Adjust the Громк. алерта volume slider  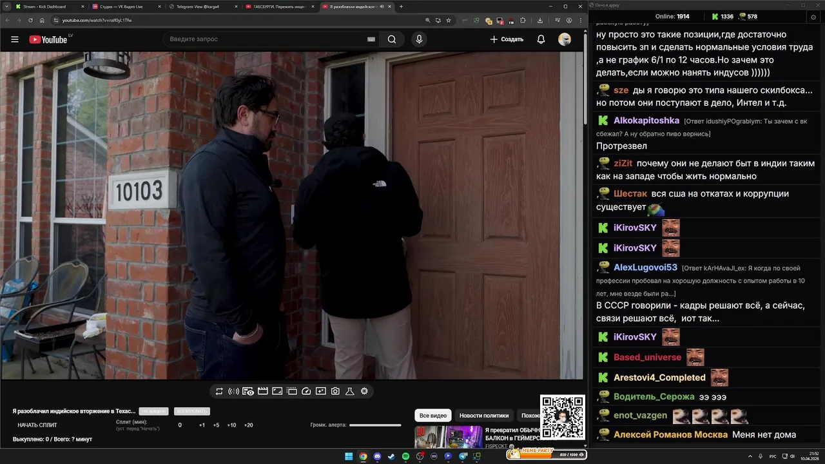tap(375, 425)
